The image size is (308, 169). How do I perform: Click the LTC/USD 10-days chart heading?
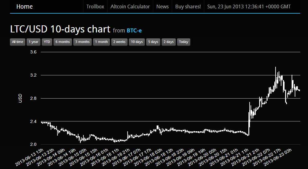tap(60, 29)
